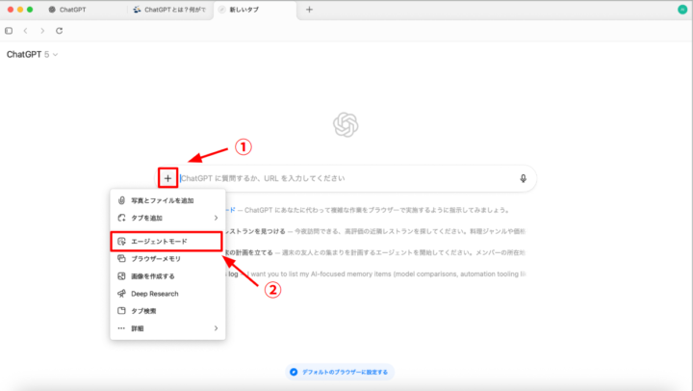
Task: Click the green profile avatar icon
Action: point(682,10)
